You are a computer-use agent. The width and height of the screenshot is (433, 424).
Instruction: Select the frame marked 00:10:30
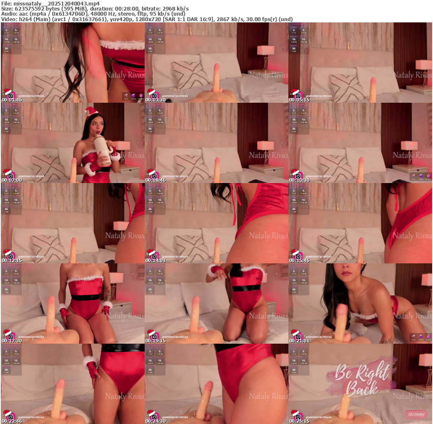pos(360,143)
